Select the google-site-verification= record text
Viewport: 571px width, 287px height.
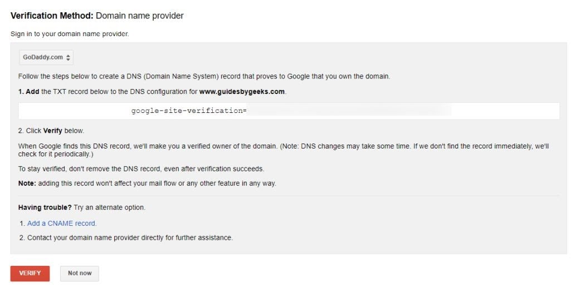188,111
